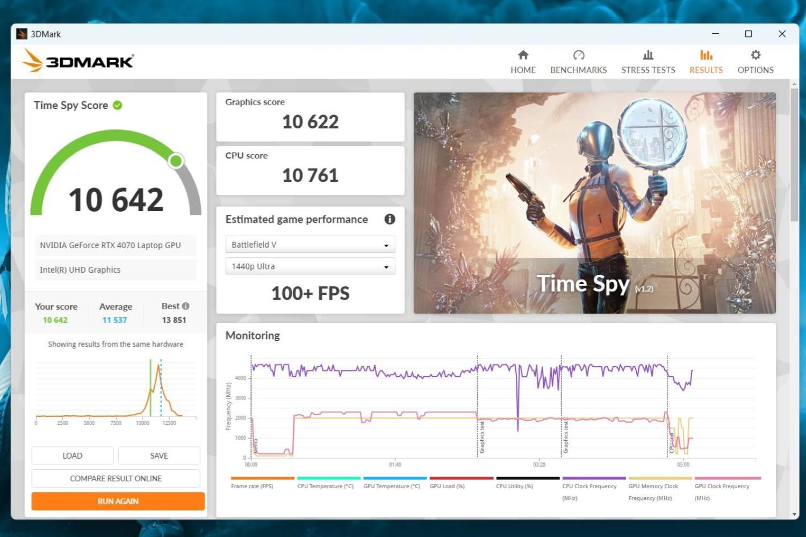Click the Time Spy score gauge
Image resolution: width=806 pixels, height=537 pixels.
coord(116,173)
